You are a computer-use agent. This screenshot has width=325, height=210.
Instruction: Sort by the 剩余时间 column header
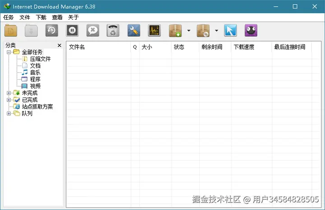tap(215, 47)
